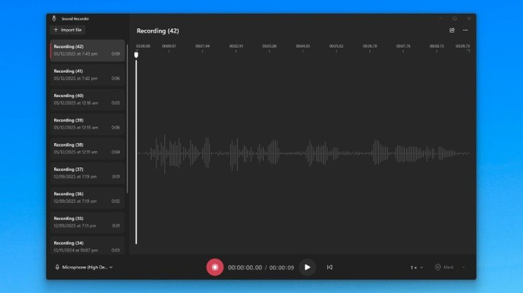Image resolution: width=523 pixels, height=293 pixels.
Task: Click the Sound Recorder app icon in the title bar
Action: pos(54,19)
